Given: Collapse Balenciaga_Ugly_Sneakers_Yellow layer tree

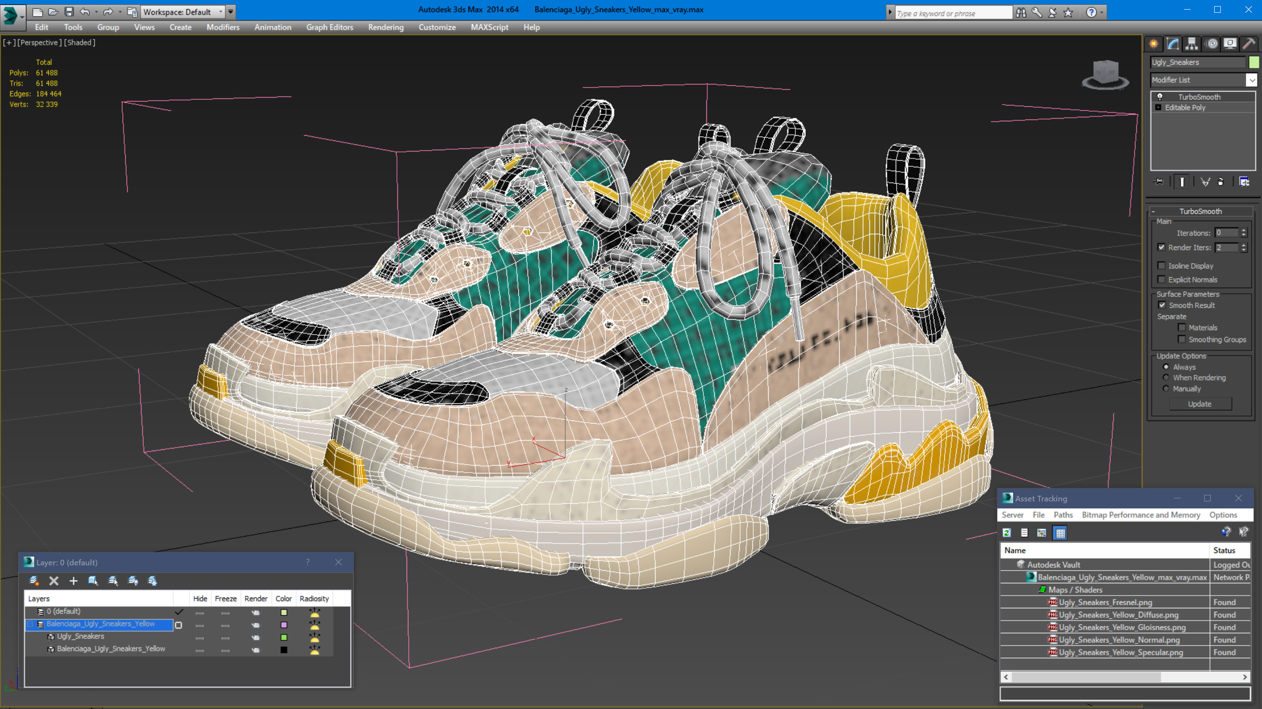Looking at the screenshot, I should [x=30, y=624].
